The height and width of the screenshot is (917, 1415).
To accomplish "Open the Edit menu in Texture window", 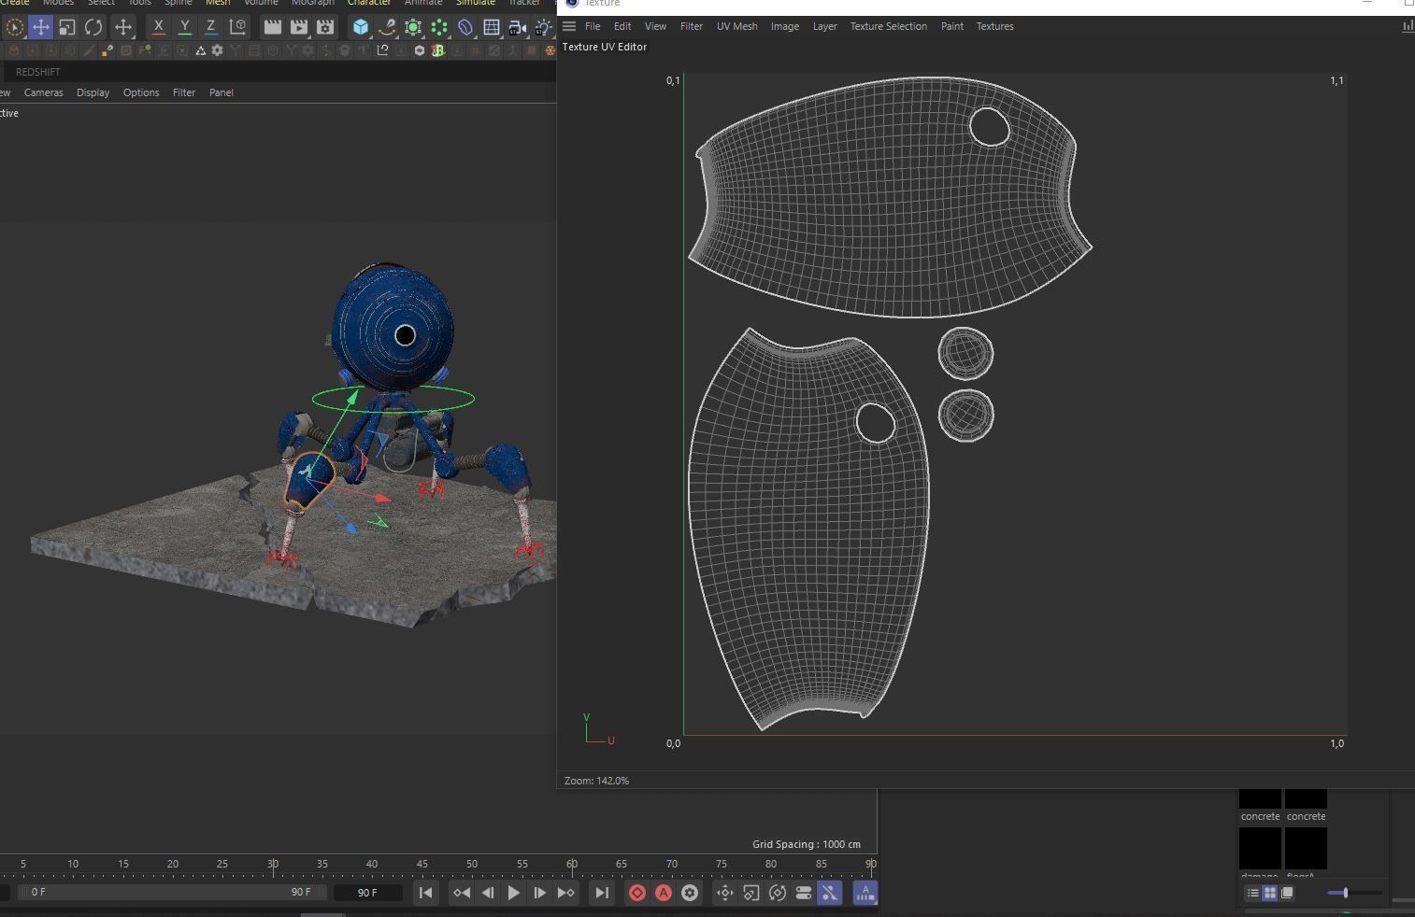I will [x=622, y=26].
